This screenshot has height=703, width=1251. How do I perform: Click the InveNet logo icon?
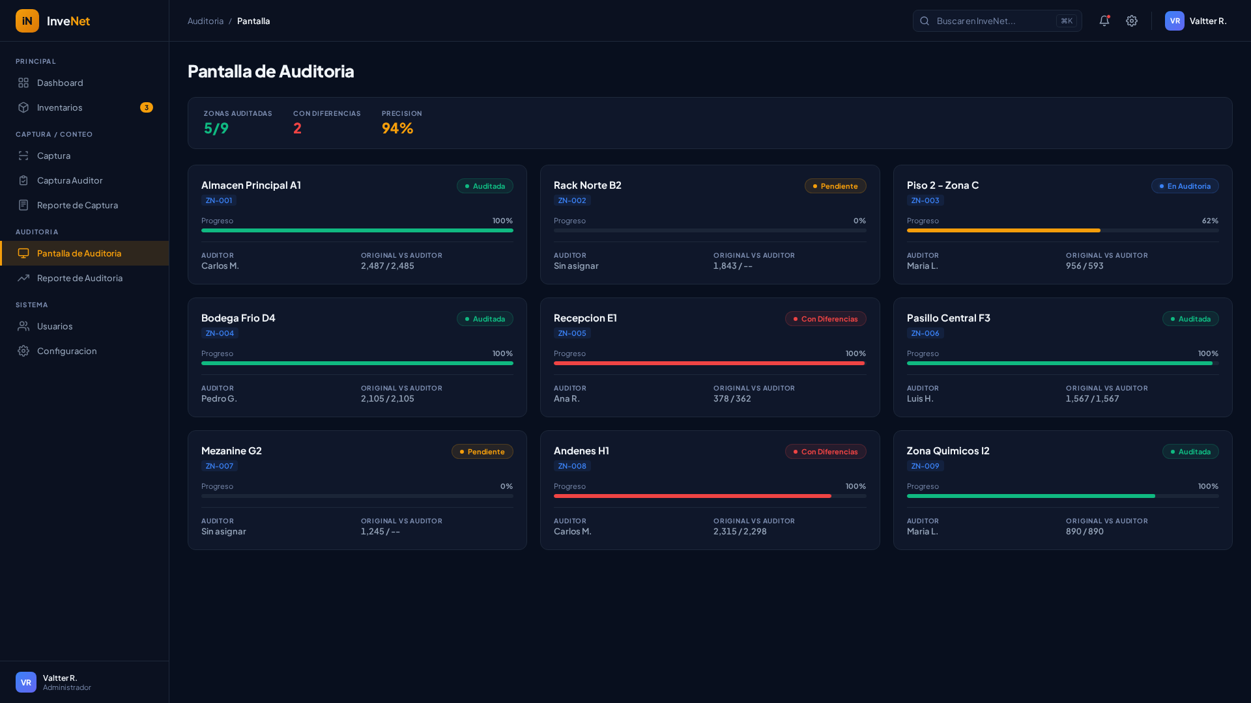27,21
